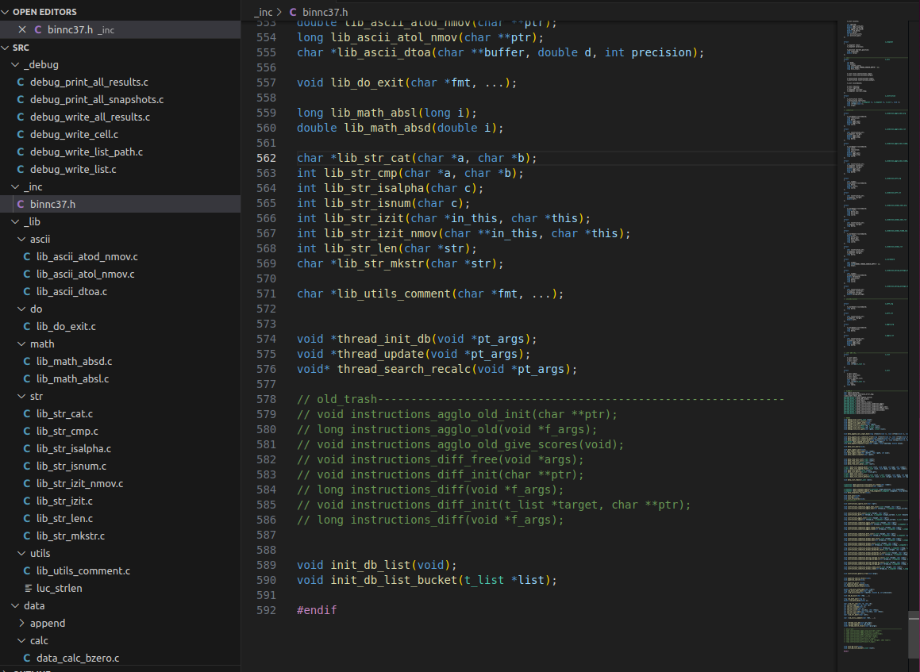Click C icon of debug_write_cell.c
Screen dimensions: 920x672
pyautogui.click(x=21, y=134)
